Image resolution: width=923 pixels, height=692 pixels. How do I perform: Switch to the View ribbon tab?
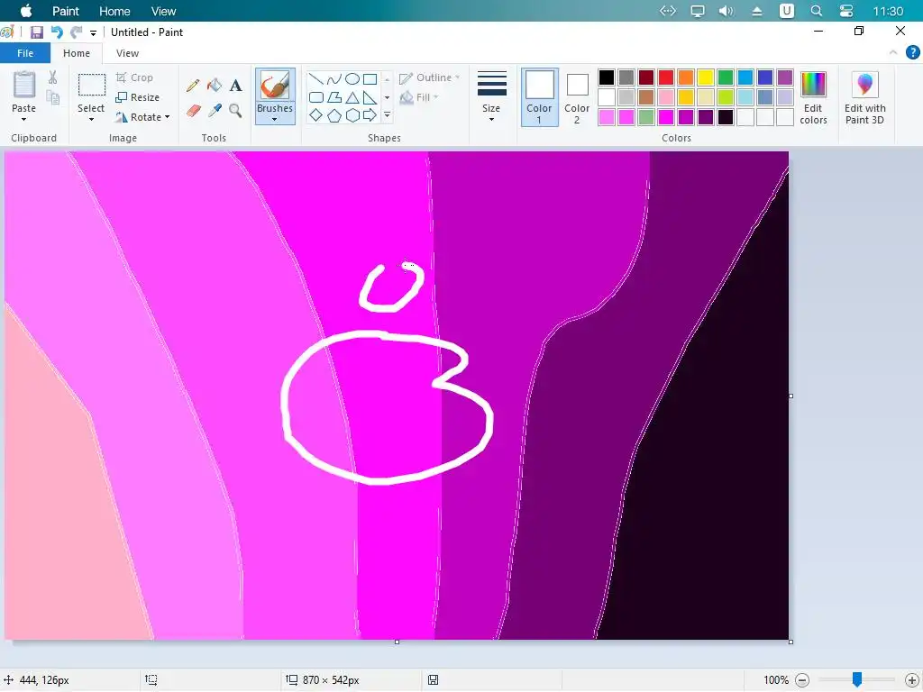127,53
